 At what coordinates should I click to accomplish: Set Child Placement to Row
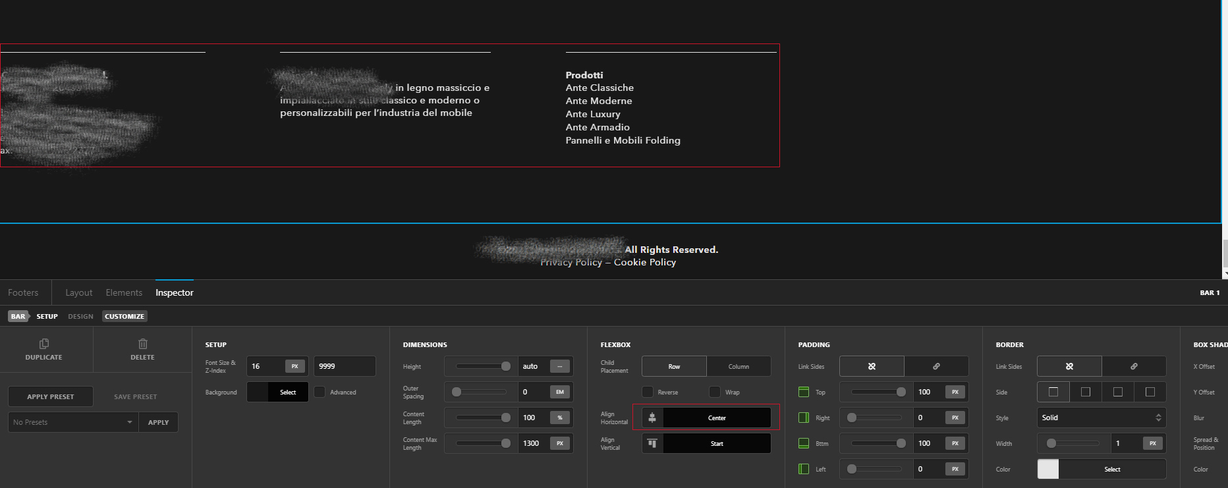click(674, 366)
